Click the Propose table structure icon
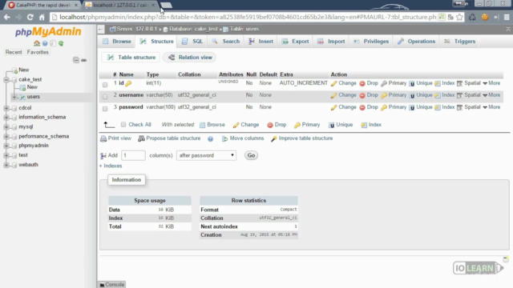The width and height of the screenshot is (513, 288). (x=141, y=138)
